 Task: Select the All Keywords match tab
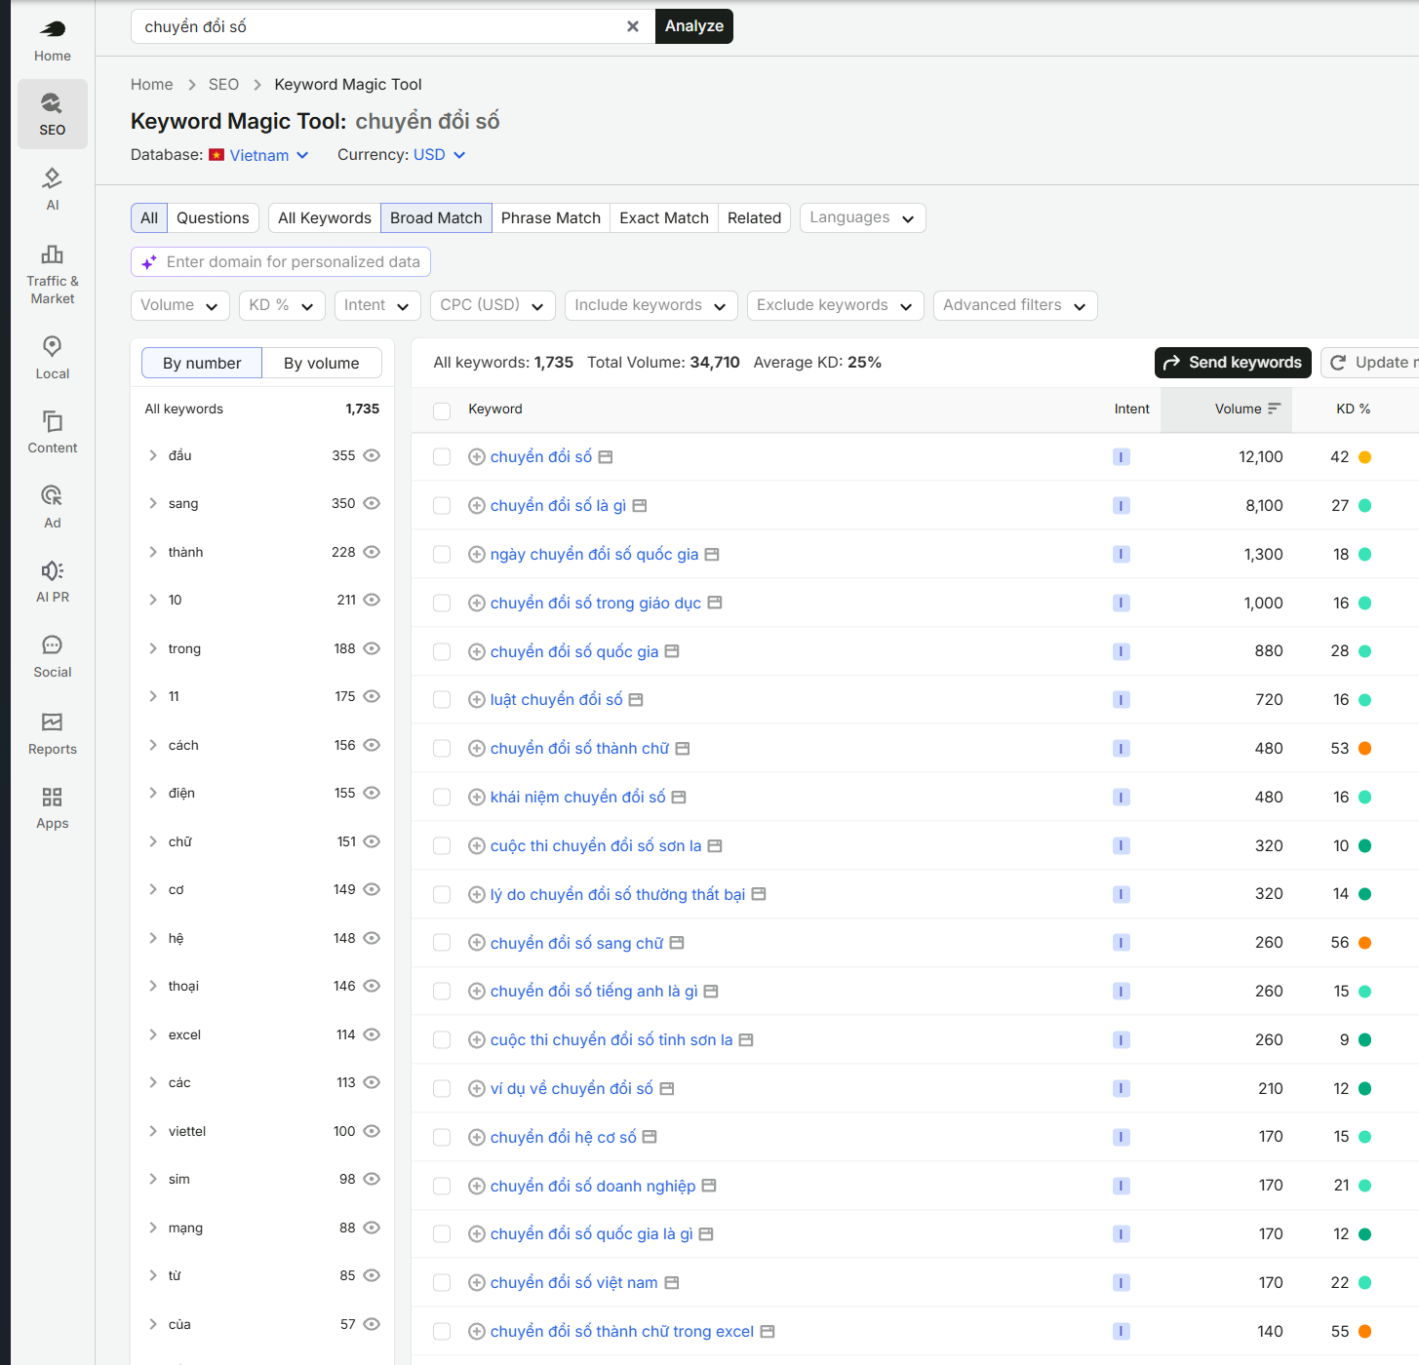click(x=325, y=217)
